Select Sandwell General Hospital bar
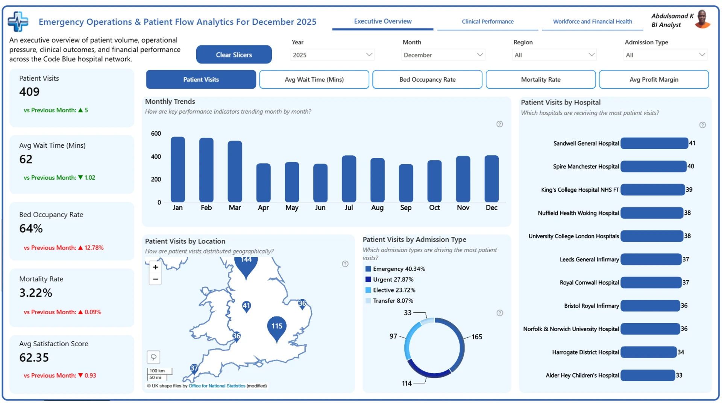The image size is (722, 406). coord(654,143)
